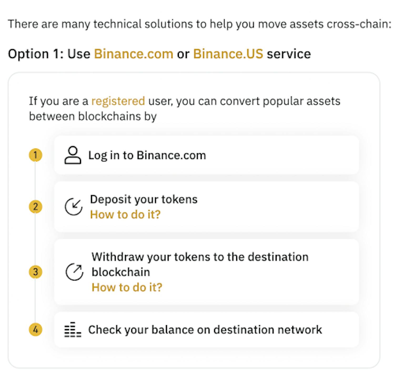Click the 'Deposit your tokens' text
The image size is (404, 377).
point(144,200)
